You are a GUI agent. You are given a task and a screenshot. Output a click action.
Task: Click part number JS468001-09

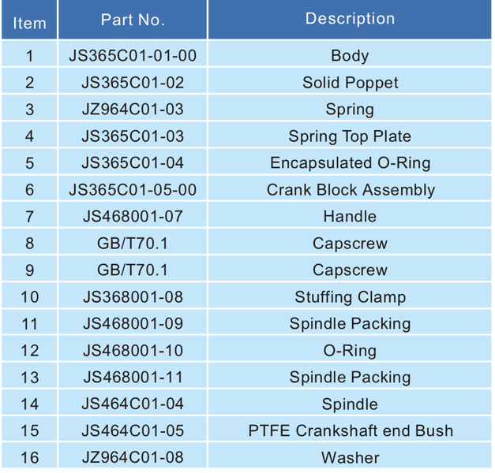click(x=133, y=324)
